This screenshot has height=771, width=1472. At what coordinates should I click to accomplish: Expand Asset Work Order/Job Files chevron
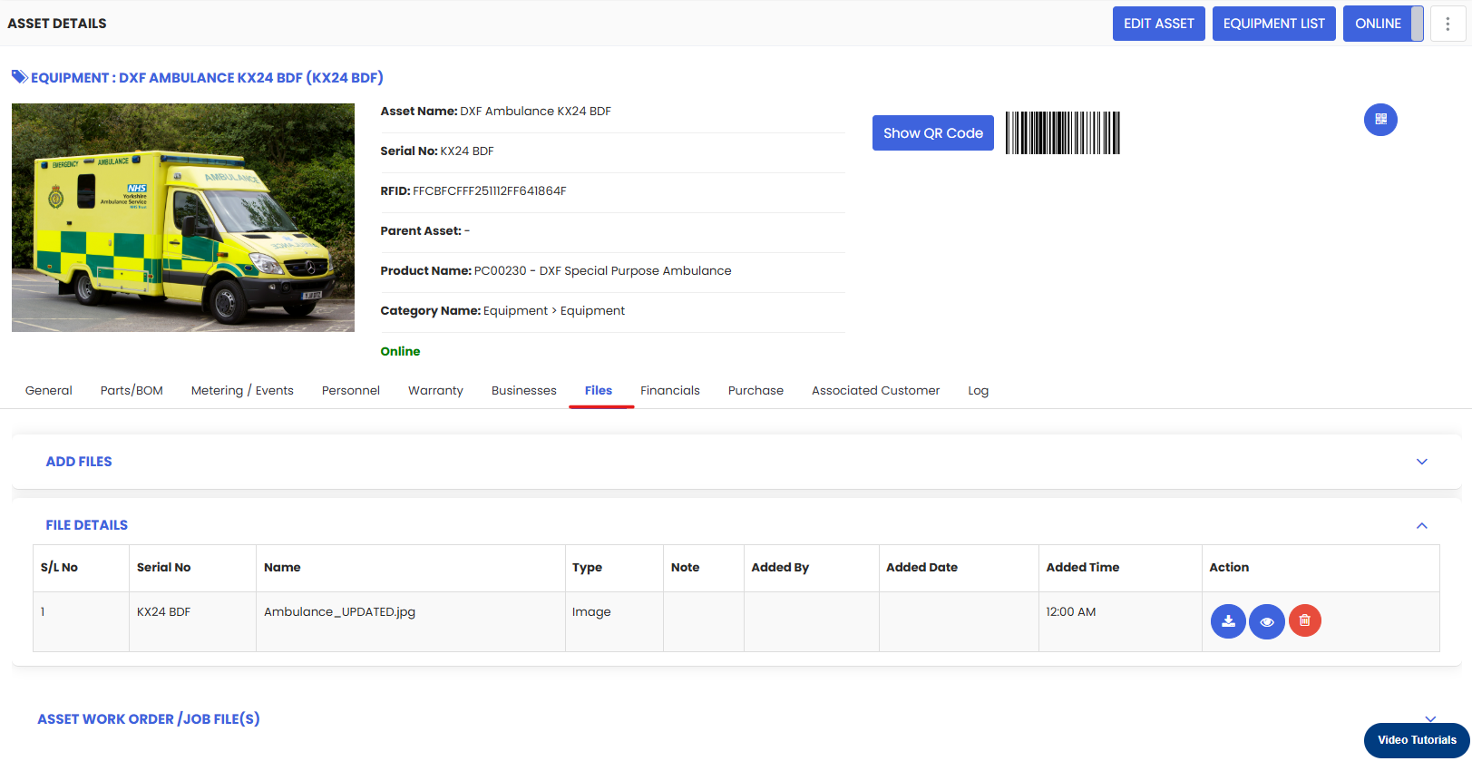[x=1430, y=718]
